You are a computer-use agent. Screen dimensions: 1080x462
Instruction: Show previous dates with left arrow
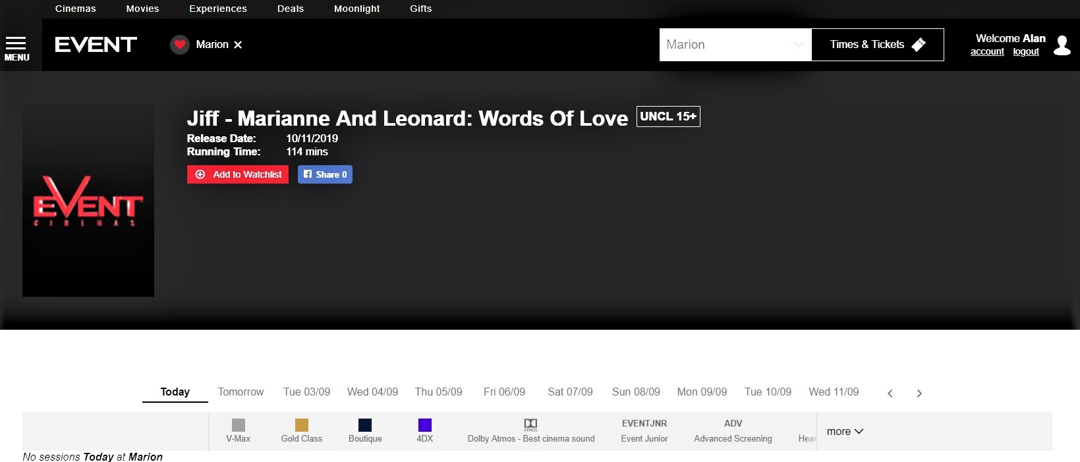click(890, 393)
